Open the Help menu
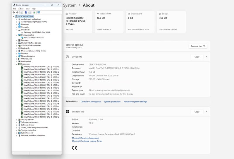 pyautogui.click(x=34, y=9)
